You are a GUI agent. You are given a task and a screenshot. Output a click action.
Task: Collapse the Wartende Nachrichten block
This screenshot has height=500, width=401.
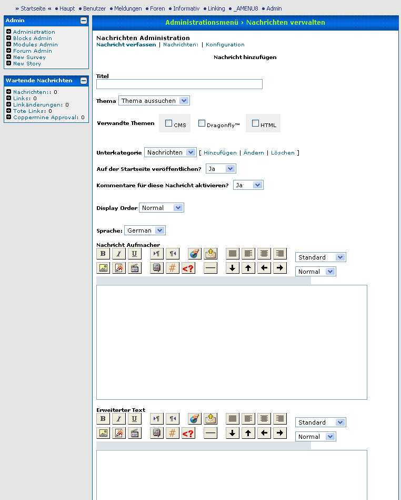[x=84, y=81]
